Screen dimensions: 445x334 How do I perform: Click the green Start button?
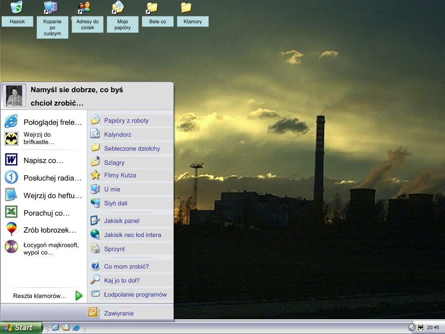[21, 327]
